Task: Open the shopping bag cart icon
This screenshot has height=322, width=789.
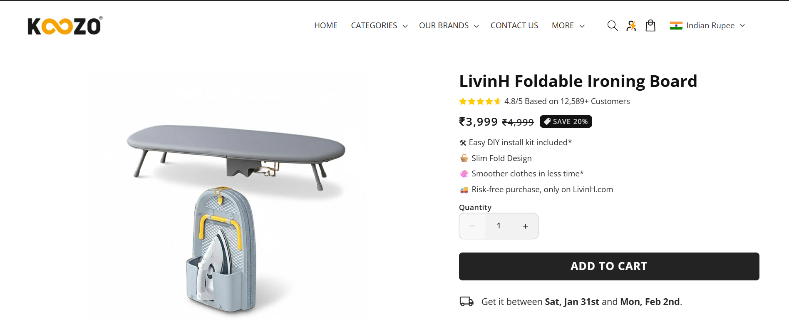Action: point(650,26)
